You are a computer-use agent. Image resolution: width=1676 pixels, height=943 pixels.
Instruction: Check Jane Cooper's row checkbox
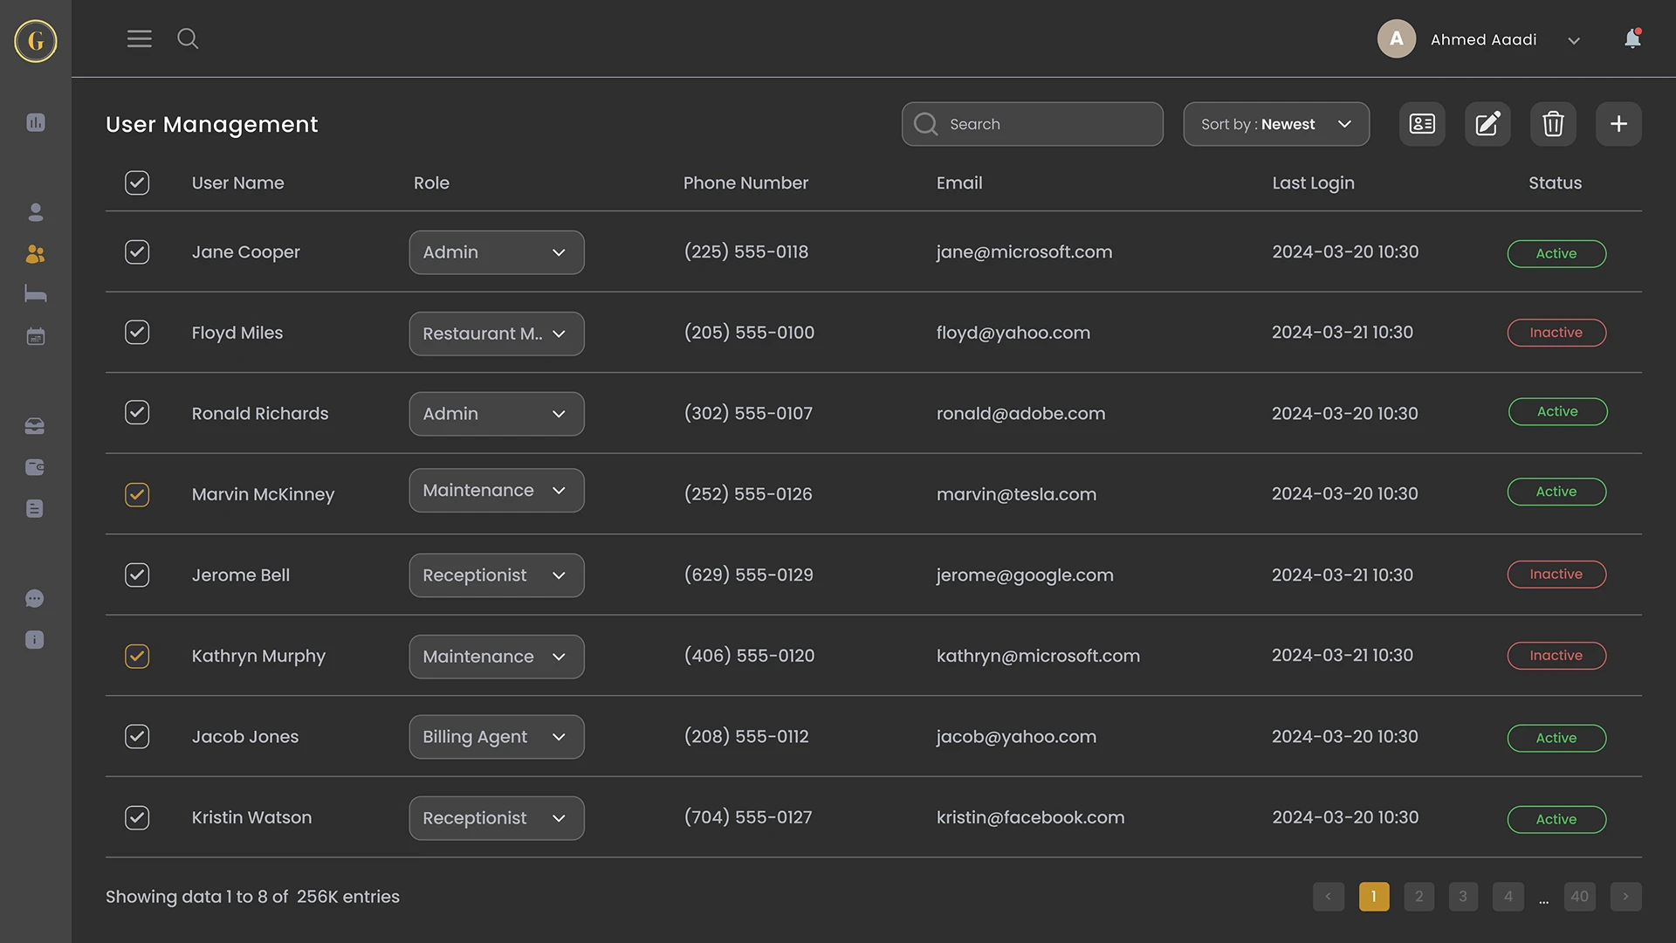tap(137, 251)
